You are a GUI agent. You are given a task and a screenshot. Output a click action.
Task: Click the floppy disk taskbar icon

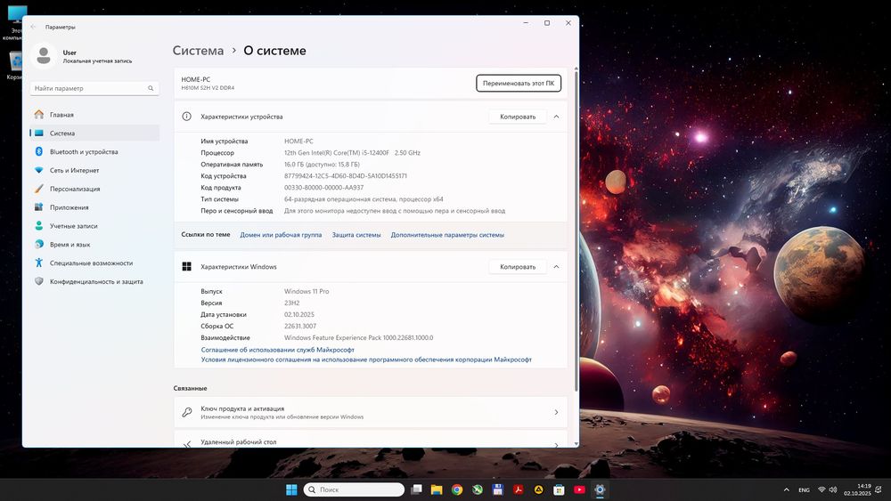[498, 489]
